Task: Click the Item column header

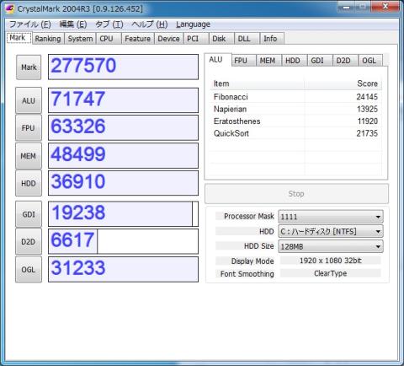Action: 258,83
